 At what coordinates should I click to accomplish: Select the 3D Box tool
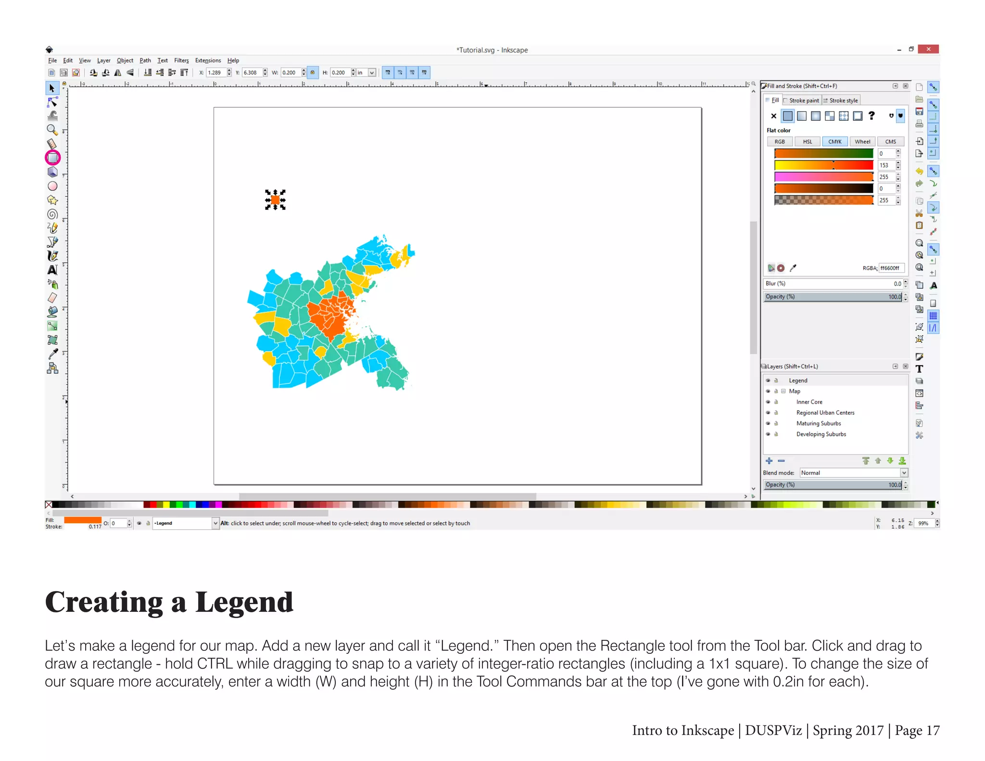click(52, 172)
